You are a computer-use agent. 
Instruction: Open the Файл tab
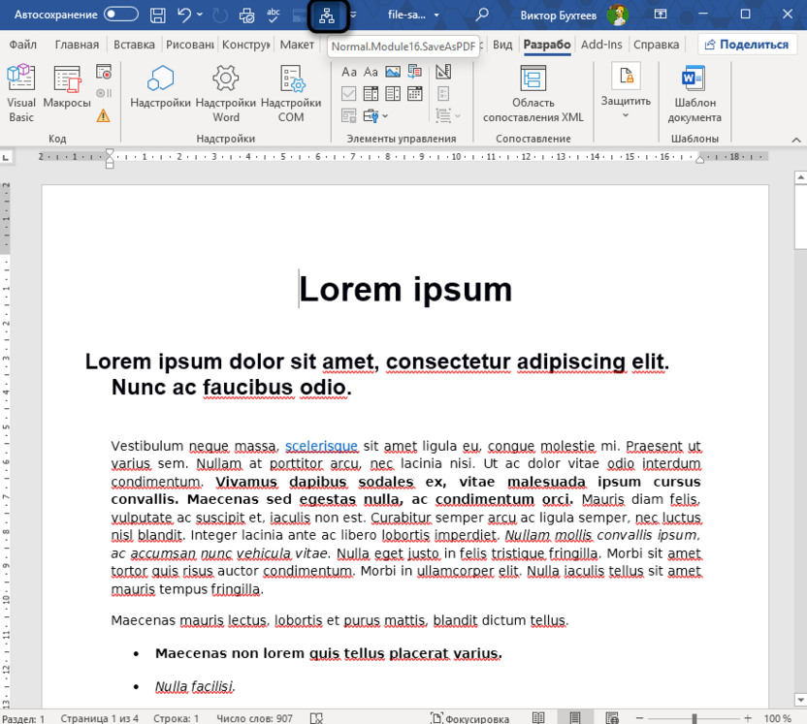(x=23, y=45)
